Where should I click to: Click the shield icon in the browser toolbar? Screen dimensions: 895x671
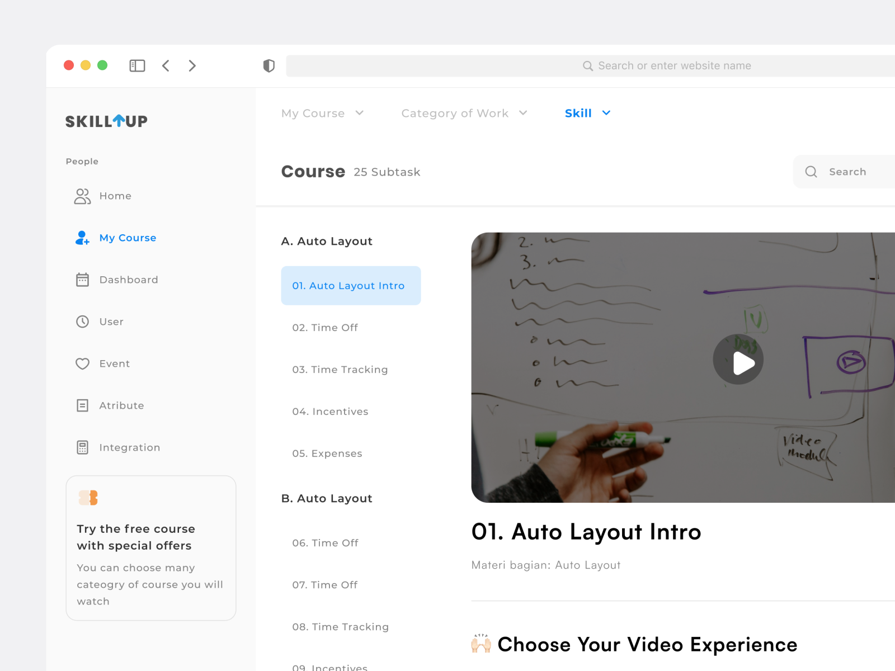(269, 65)
